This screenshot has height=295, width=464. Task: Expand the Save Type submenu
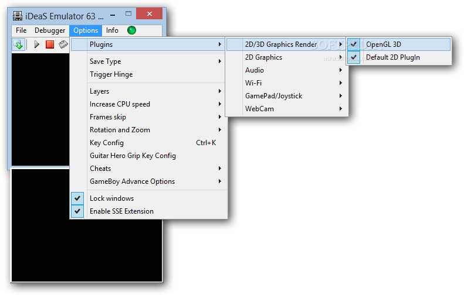(148, 61)
